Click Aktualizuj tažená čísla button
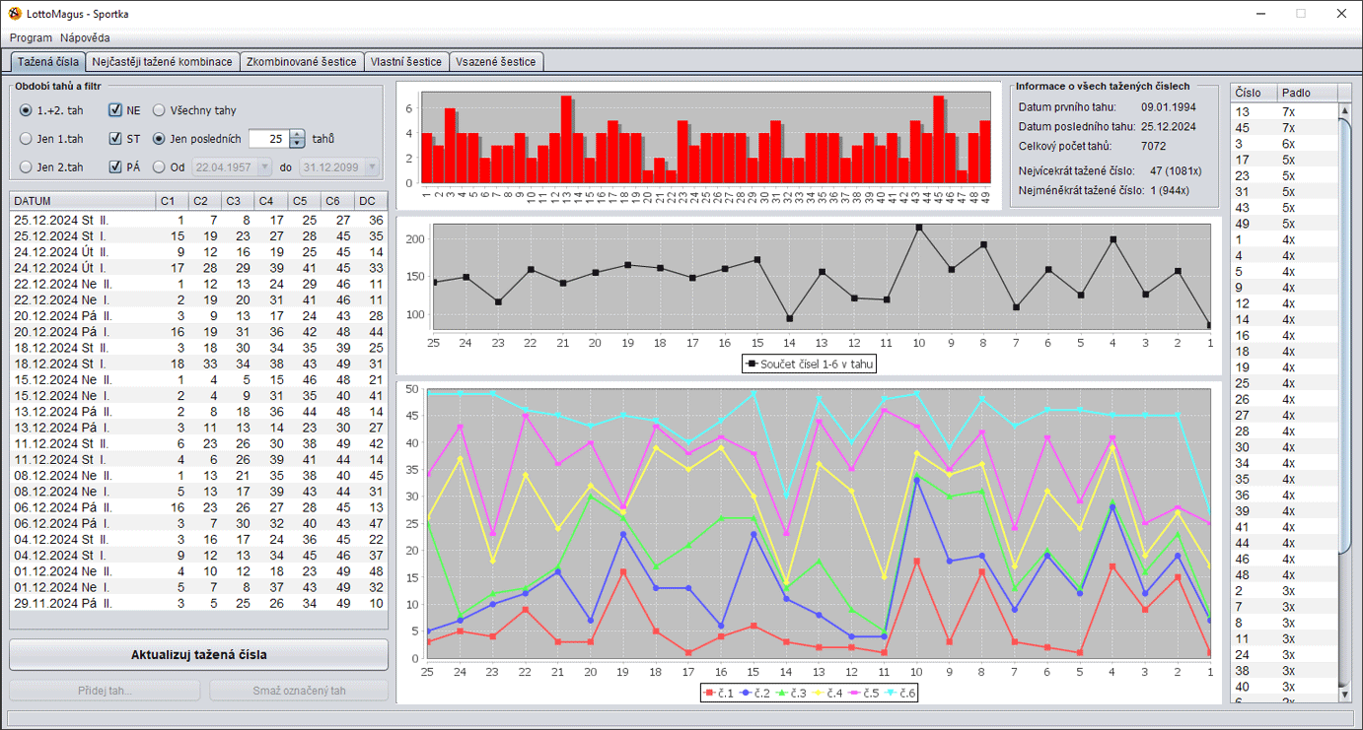The height and width of the screenshot is (730, 1363). pos(199,654)
